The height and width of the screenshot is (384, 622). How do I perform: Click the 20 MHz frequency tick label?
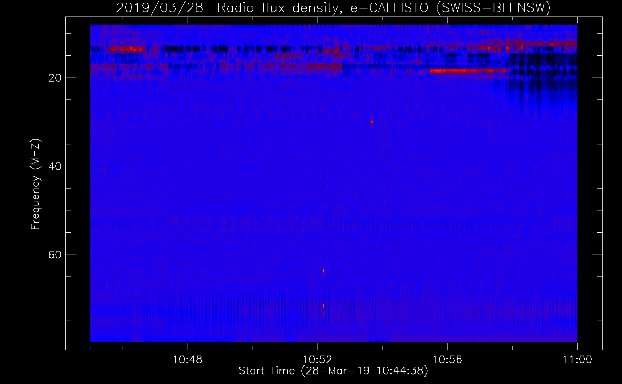[55, 78]
